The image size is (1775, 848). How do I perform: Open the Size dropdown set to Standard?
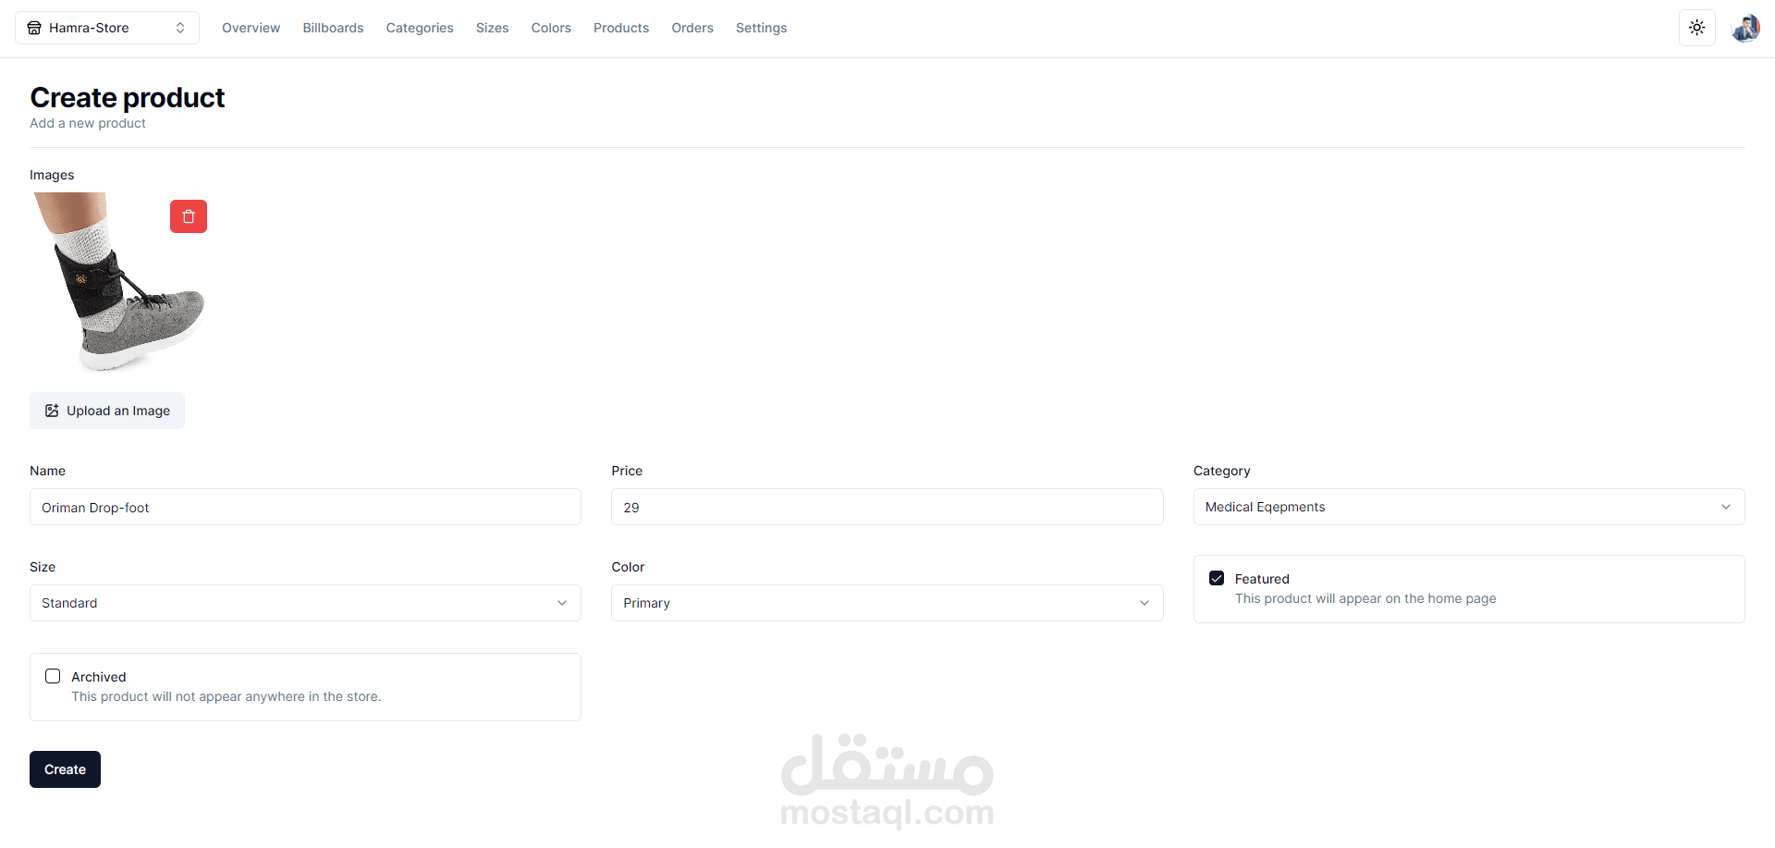click(305, 603)
